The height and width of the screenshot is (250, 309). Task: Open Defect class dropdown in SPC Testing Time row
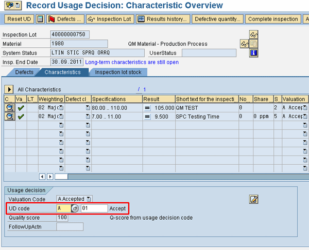tap(88, 116)
